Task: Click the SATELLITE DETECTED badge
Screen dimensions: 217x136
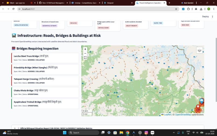Action: pyautogui.click(x=21, y=25)
